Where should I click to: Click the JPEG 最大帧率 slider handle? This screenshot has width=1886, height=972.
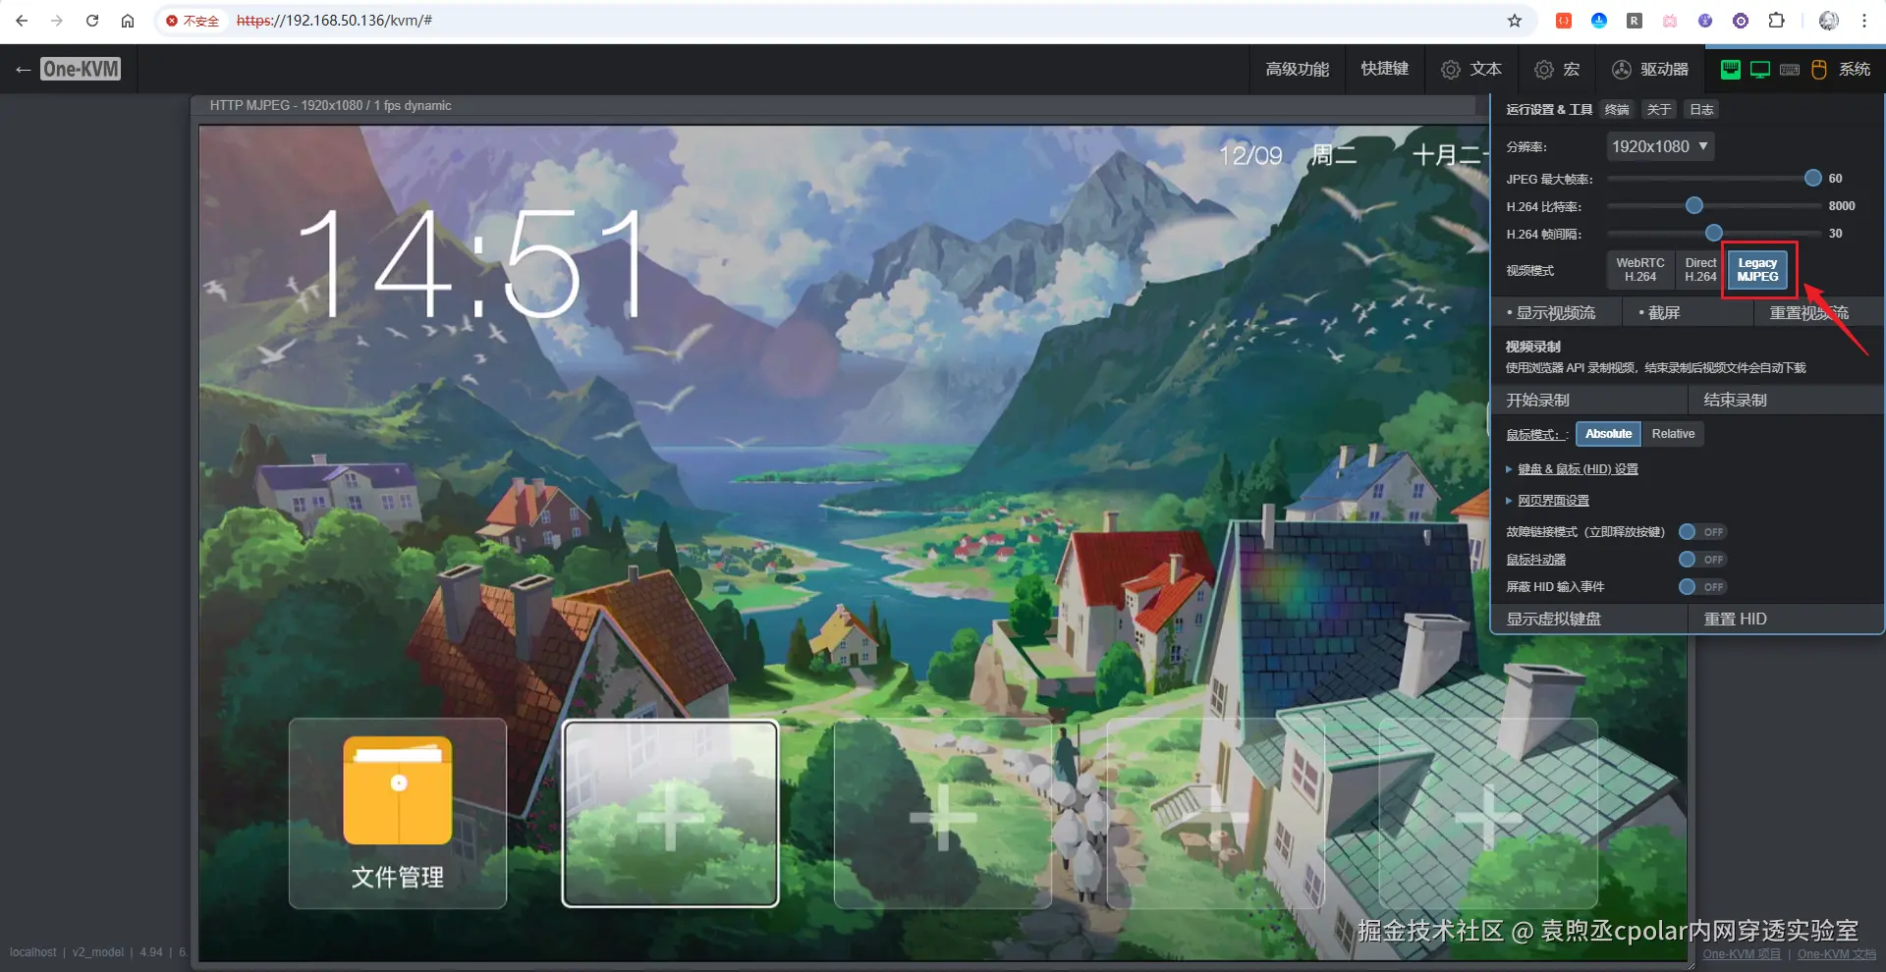pyautogui.click(x=1813, y=179)
